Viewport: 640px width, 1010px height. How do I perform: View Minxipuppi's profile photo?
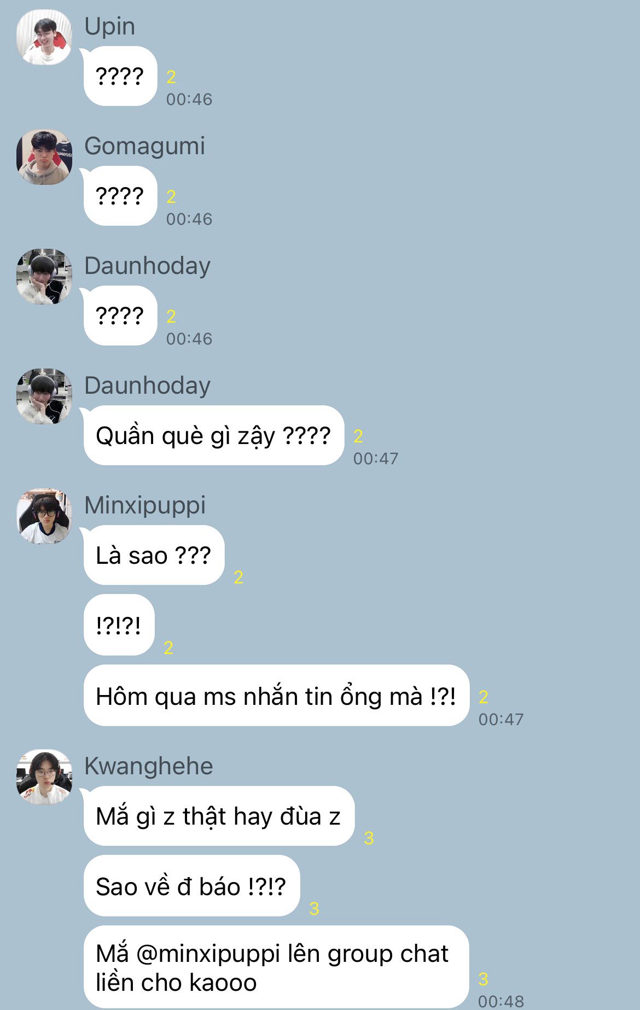pyautogui.click(x=44, y=516)
